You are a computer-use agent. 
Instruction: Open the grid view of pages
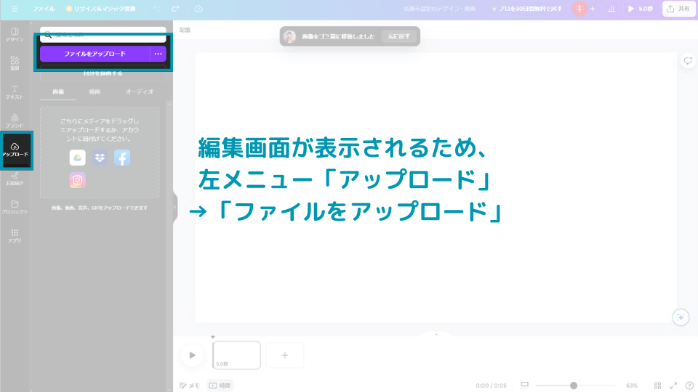tap(657, 385)
